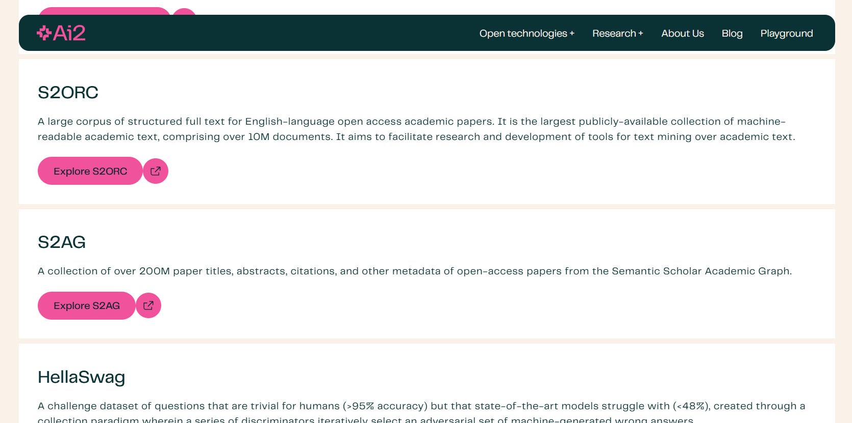Screen dimensions: 852x423
Task: Go to the About Us page
Action: [x=683, y=33]
